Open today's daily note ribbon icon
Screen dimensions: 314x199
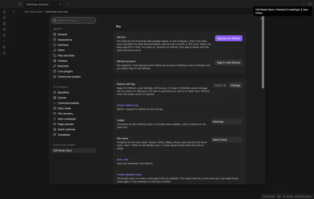point(4,29)
